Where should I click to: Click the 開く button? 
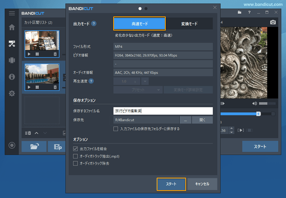coord(202,120)
